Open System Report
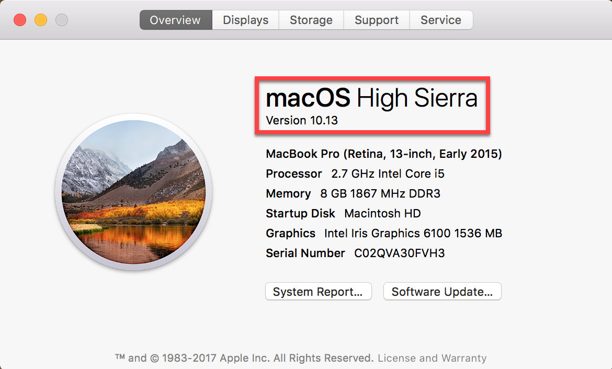The image size is (612, 369). (318, 292)
